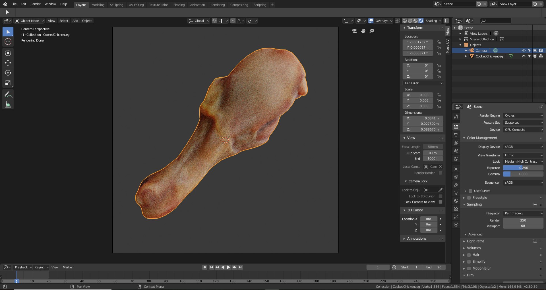Viewport: 546px width, 290px height.
Task: Play the animation forward
Action: pos(229,267)
